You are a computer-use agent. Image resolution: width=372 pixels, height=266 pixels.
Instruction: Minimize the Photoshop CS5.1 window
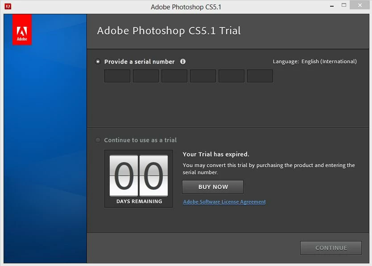point(332,6)
